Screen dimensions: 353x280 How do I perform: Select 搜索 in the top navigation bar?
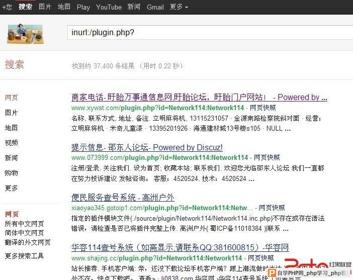point(25,7)
